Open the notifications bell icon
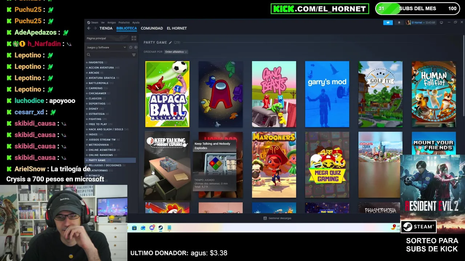Screen dimensions: 465x261 [x=399, y=22]
